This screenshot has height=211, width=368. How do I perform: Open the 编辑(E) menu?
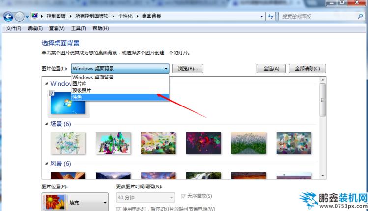[35, 28]
